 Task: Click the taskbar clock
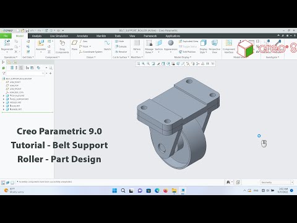(283, 190)
